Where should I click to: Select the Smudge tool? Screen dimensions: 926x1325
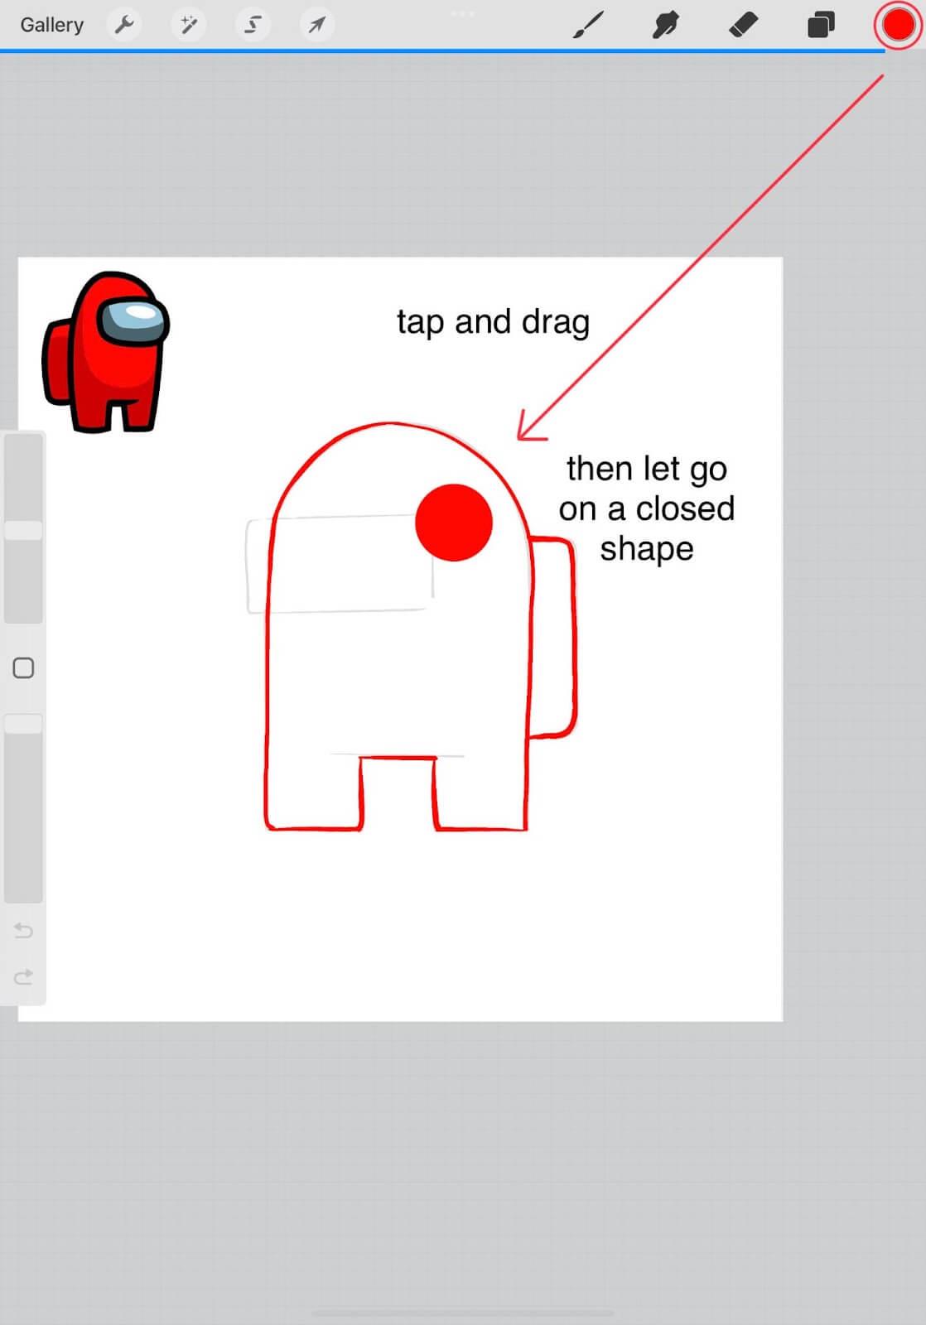tap(665, 25)
